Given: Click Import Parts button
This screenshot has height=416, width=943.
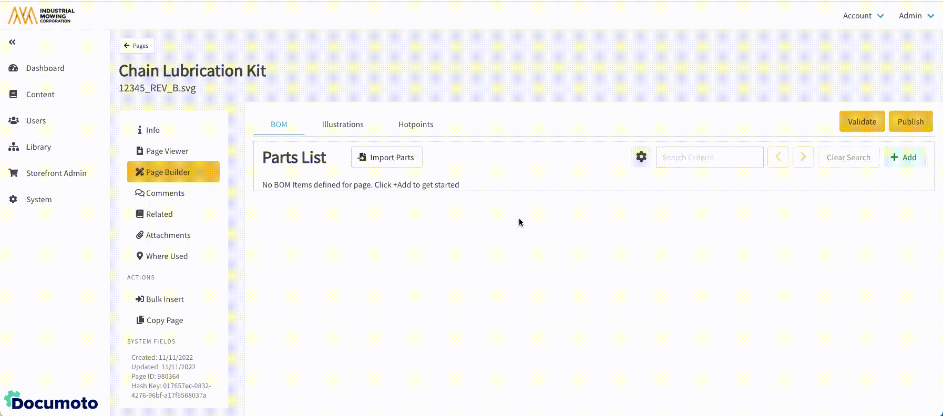Looking at the screenshot, I should click(x=386, y=157).
